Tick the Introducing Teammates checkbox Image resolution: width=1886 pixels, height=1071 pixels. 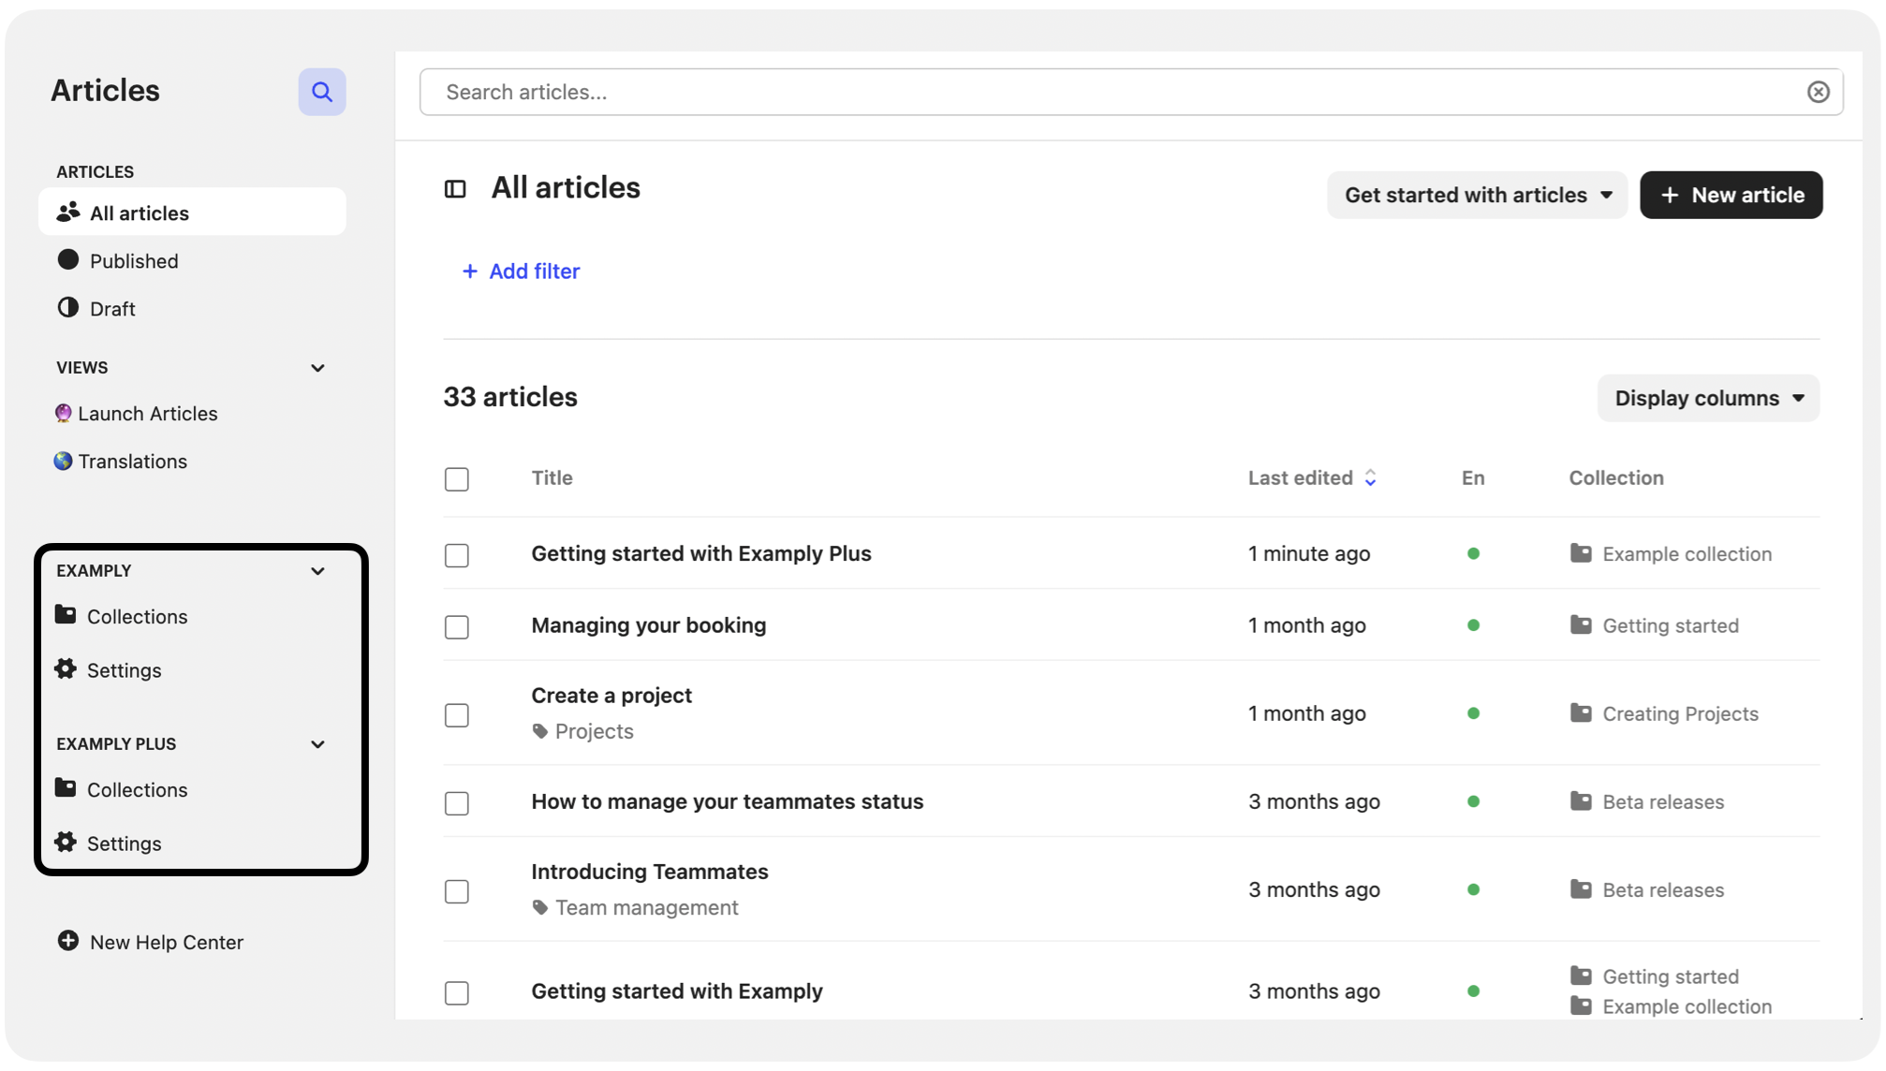point(457,891)
